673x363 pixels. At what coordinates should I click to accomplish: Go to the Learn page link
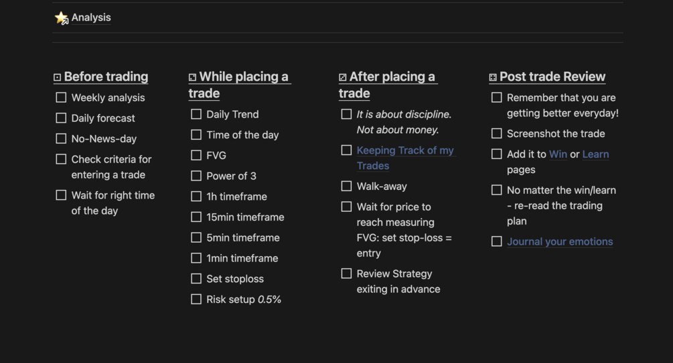coord(595,154)
